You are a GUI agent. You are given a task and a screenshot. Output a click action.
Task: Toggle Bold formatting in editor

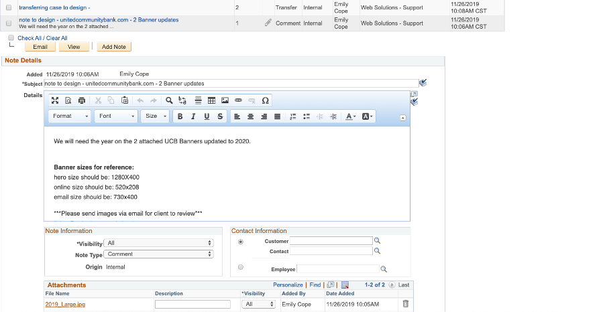(180, 116)
